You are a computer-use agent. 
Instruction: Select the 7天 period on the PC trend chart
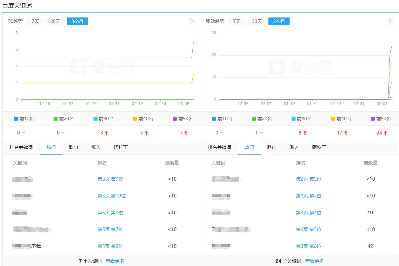35,21
